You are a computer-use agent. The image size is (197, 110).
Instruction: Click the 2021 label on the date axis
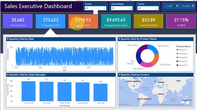click(65, 68)
